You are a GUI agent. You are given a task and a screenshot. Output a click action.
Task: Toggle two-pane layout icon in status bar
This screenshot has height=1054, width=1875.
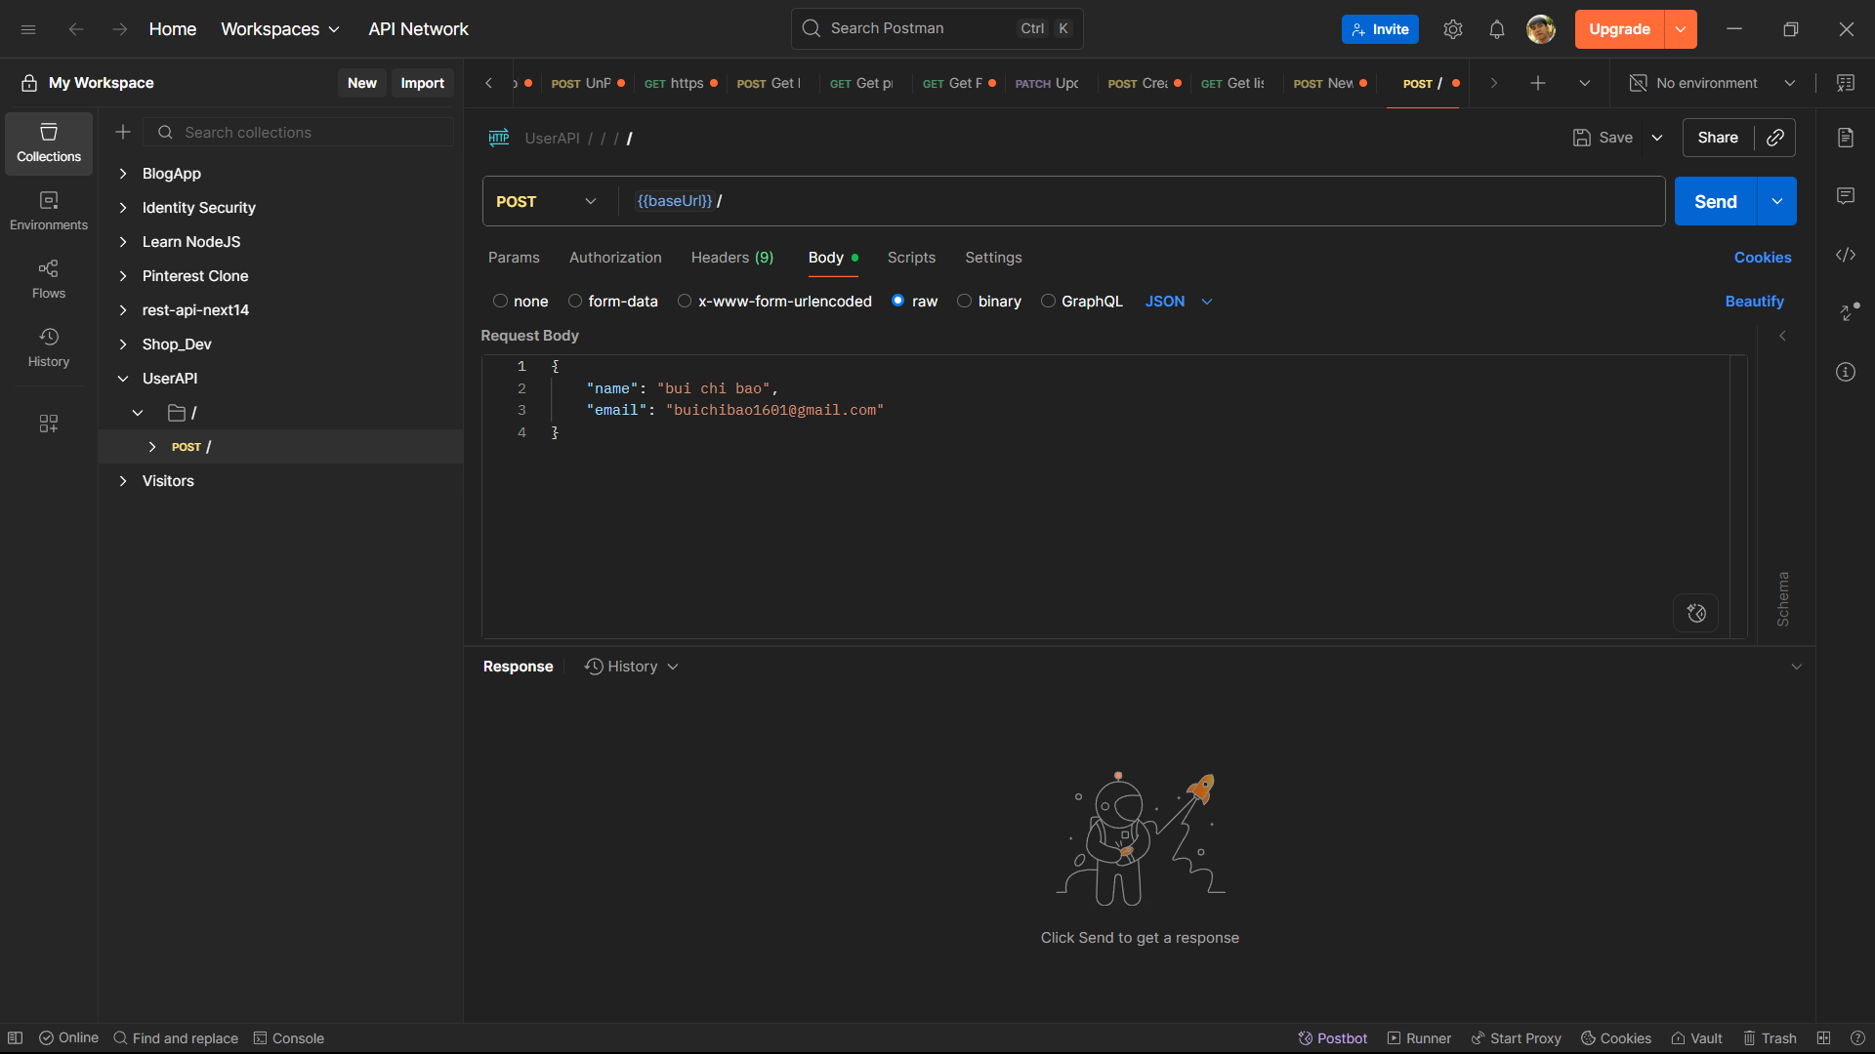[1823, 1038]
